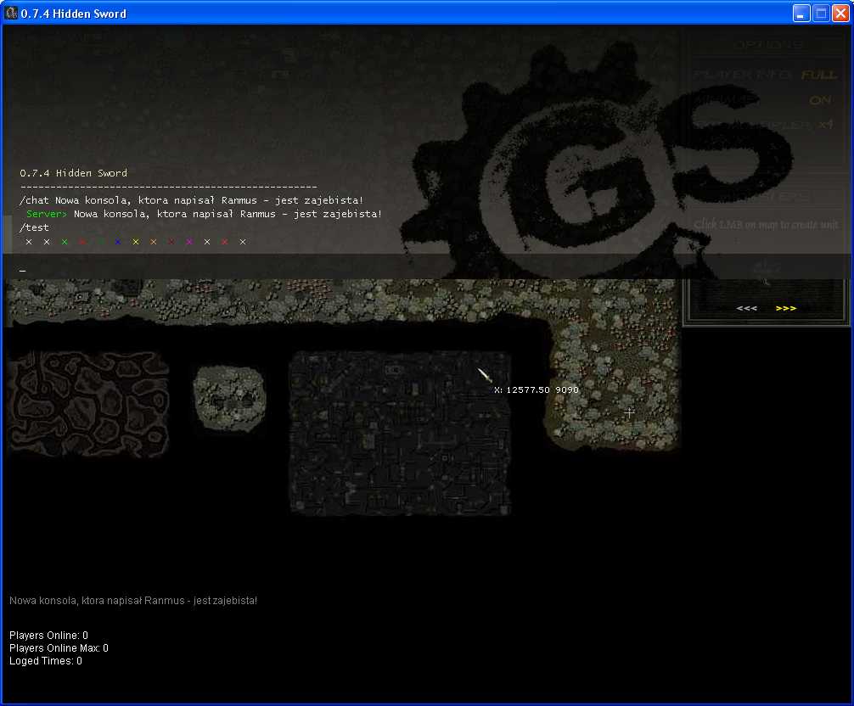The image size is (854, 706).
Task: Click the orange X in the console
Action: coord(154,242)
